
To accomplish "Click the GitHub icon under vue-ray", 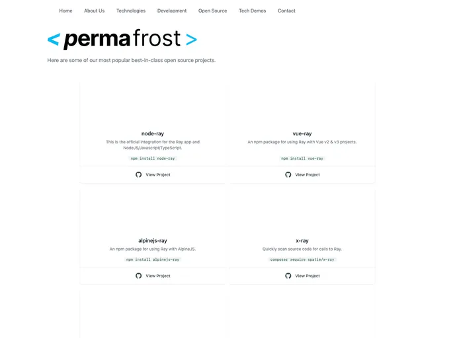I will [288, 175].
